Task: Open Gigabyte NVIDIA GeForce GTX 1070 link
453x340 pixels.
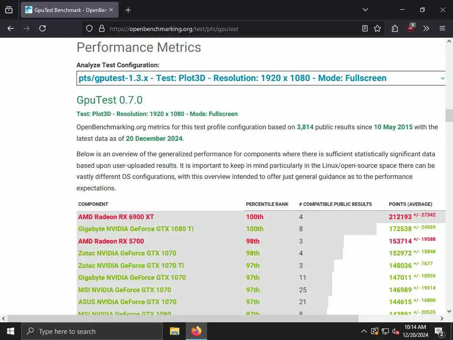Action: tap(132, 278)
